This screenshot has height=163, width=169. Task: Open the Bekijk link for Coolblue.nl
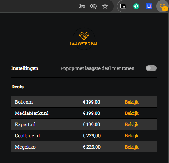132,136
